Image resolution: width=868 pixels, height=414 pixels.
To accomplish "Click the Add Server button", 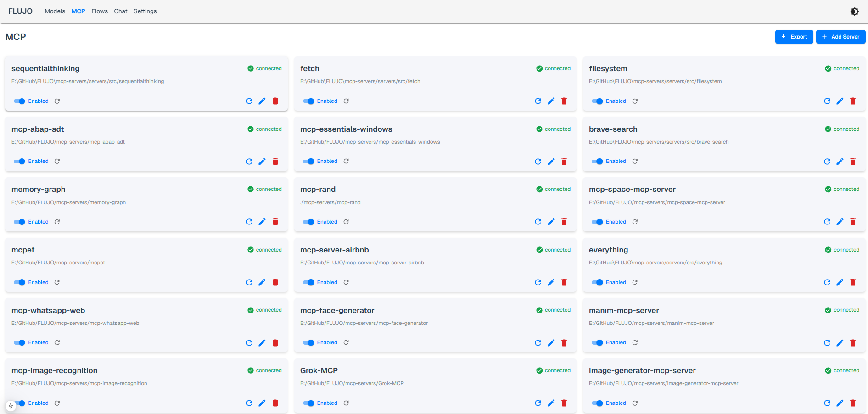I will coord(840,37).
